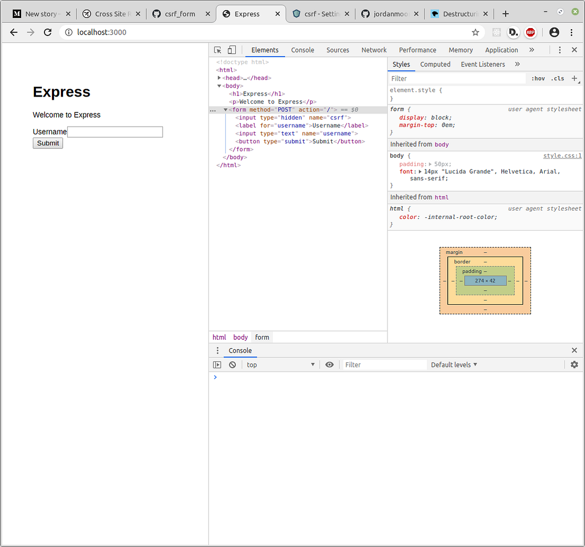The width and height of the screenshot is (585, 547).
Task: Collapse the form element node
Action: (x=225, y=110)
